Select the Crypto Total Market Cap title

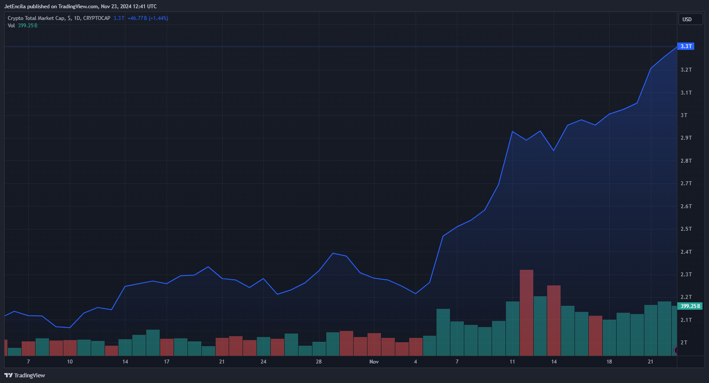click(36, 18)
